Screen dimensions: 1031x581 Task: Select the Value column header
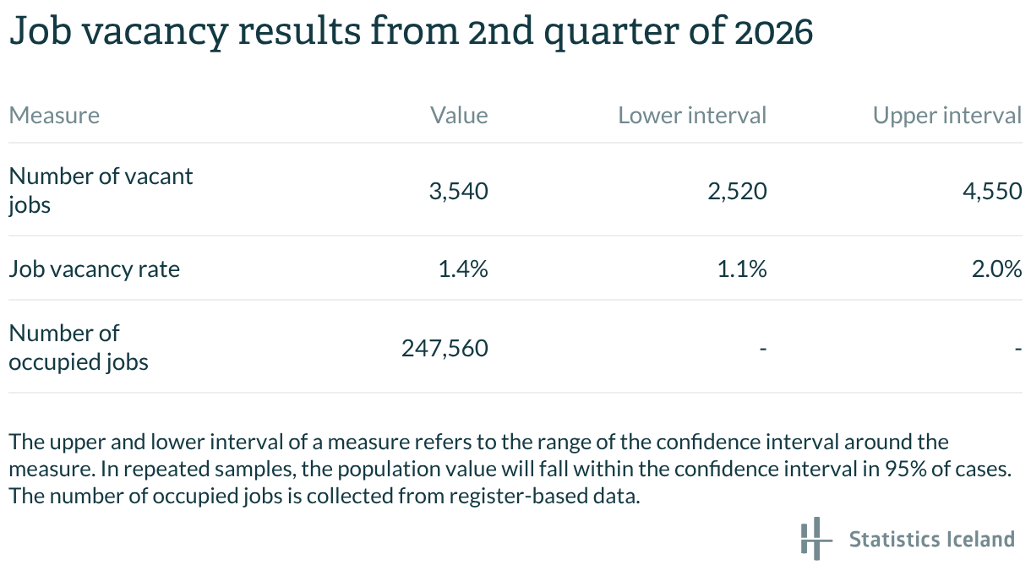[459, 115]
